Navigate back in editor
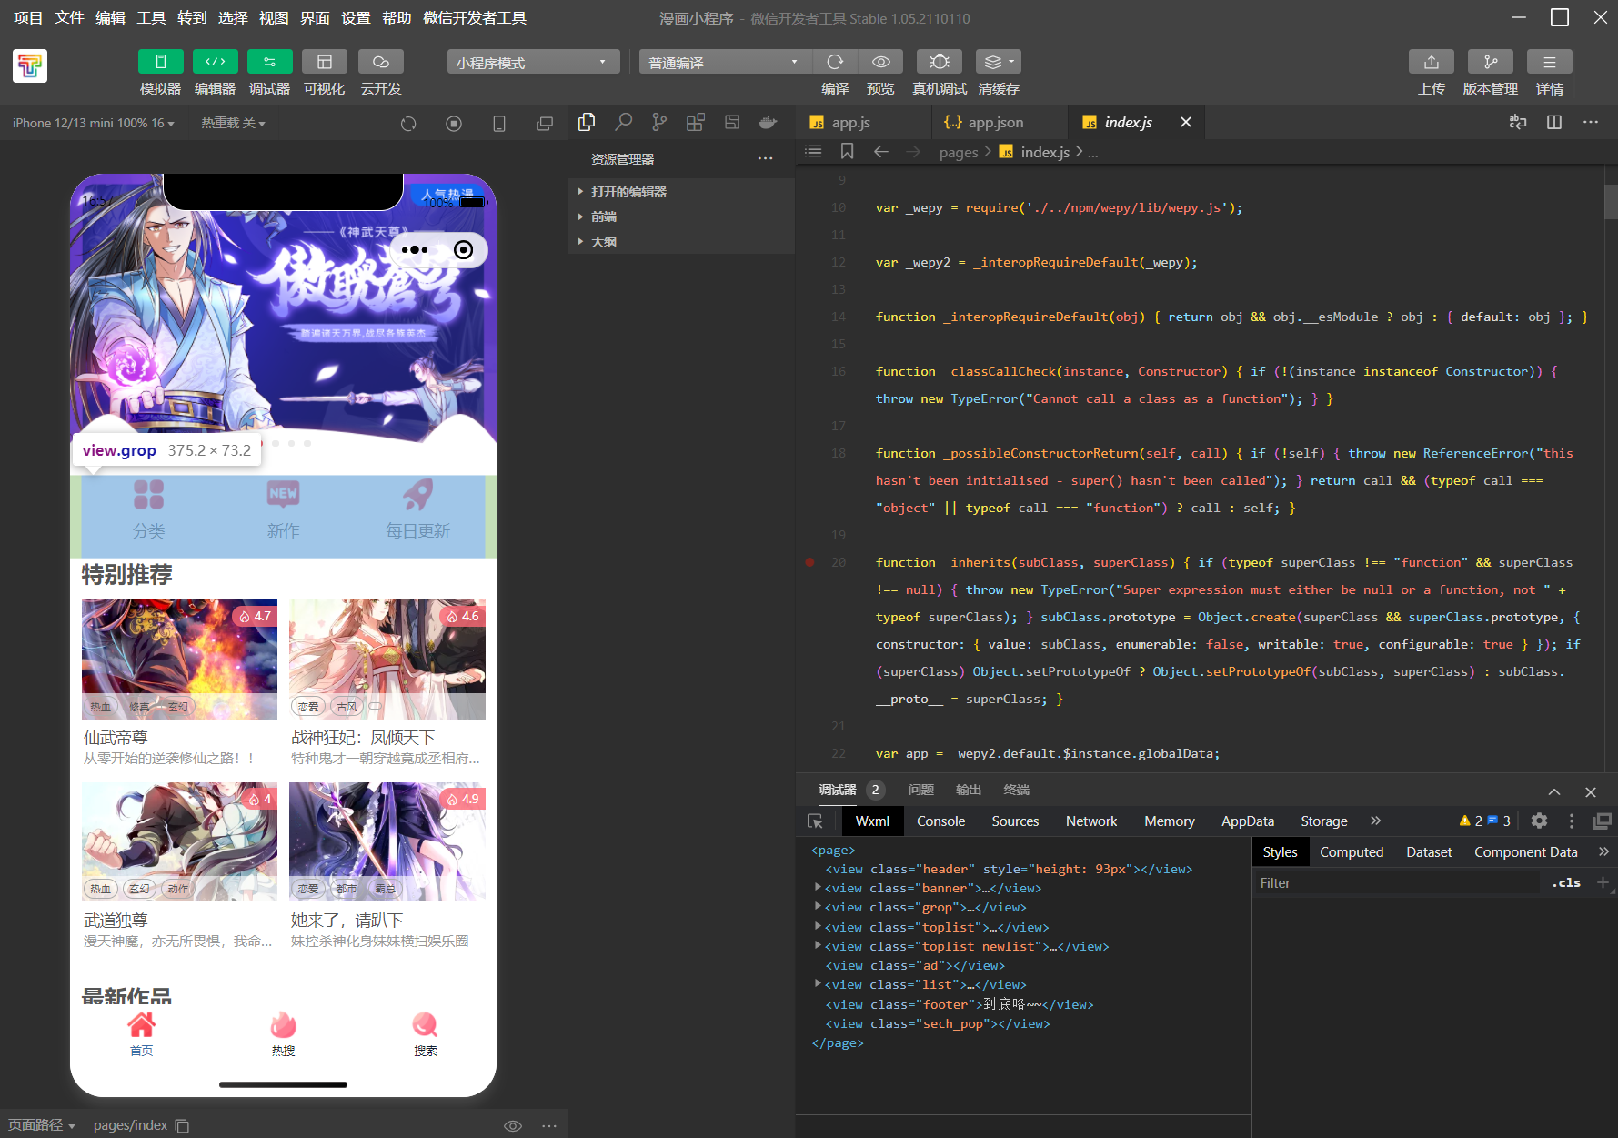Image resolution: width=1618 pixels, height=1138 pixels. click(x=881, y=151)
